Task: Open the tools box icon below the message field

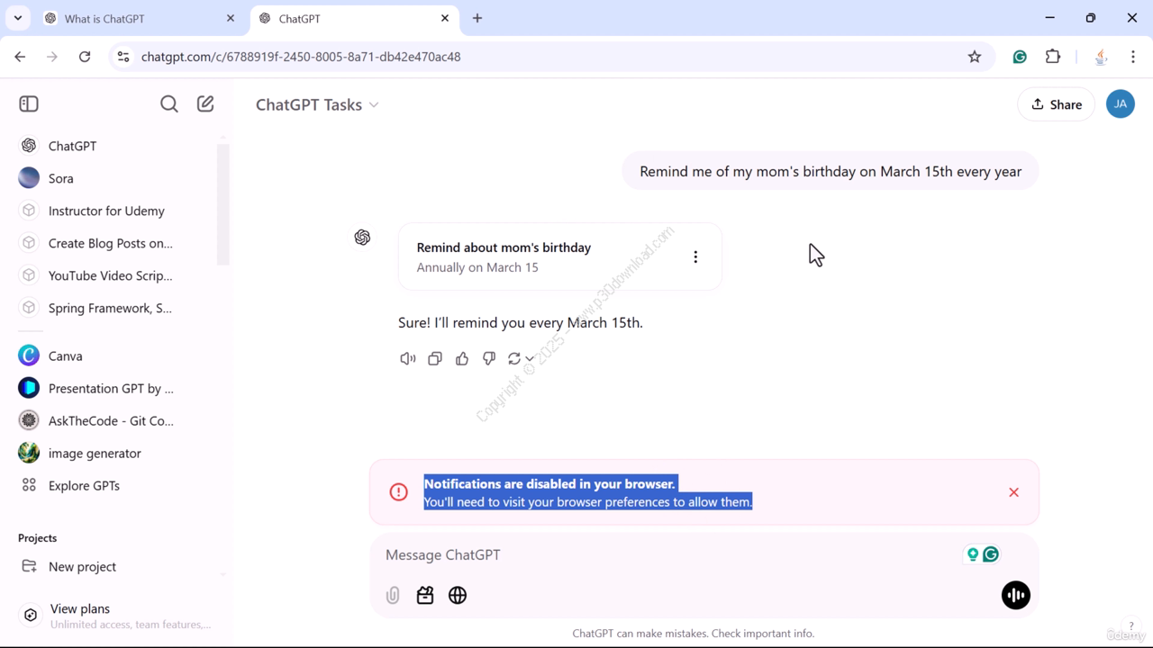Action: point(425,595)
